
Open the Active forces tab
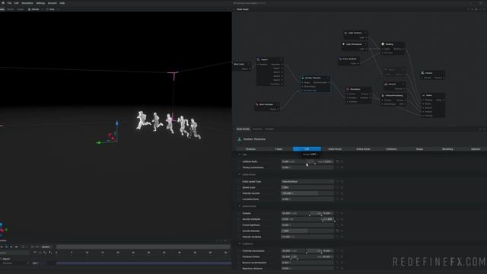363,149
